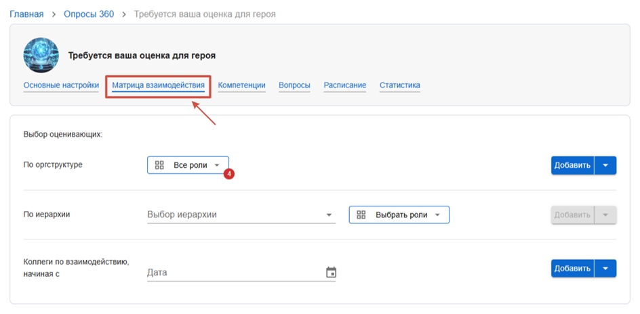Screen dimensions: 640x314
Task: Click the hero avatar image
Action: [x=41, y=55]
